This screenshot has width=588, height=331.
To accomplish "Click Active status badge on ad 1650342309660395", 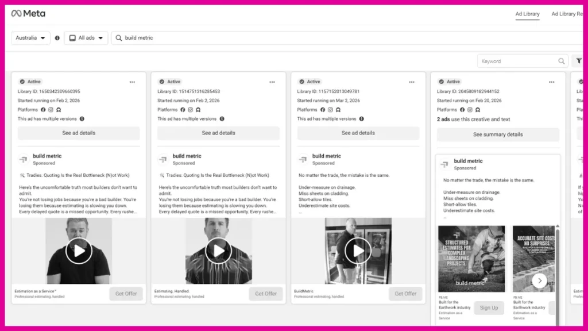I will point(30,82).
